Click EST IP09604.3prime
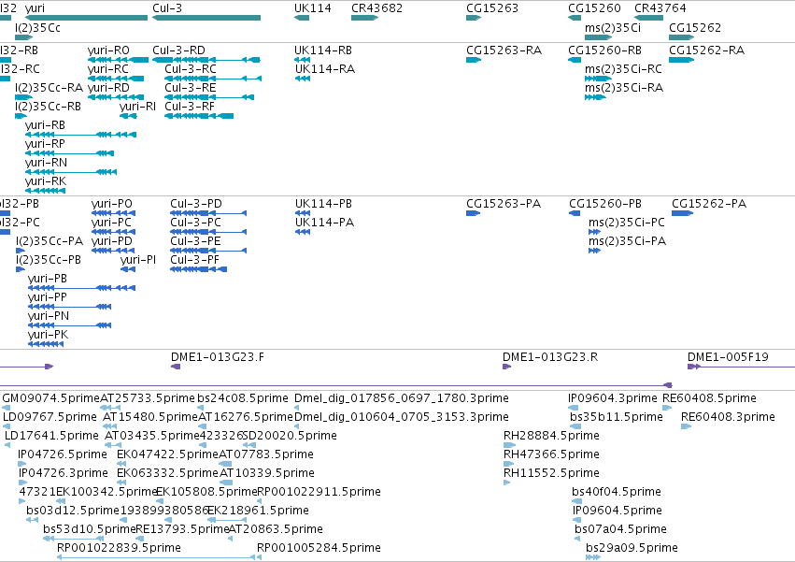 pyautogui.click(x=573, y=408)
